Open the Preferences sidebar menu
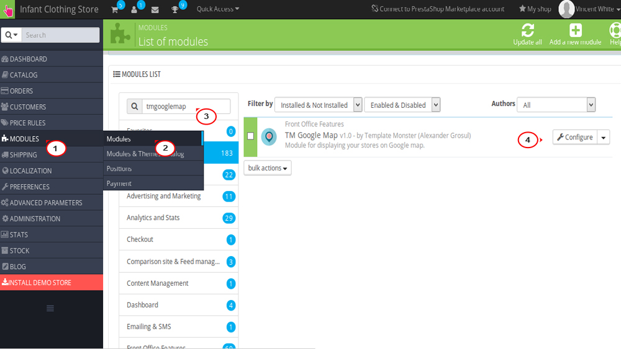621x349 pixels. (52, 187)
